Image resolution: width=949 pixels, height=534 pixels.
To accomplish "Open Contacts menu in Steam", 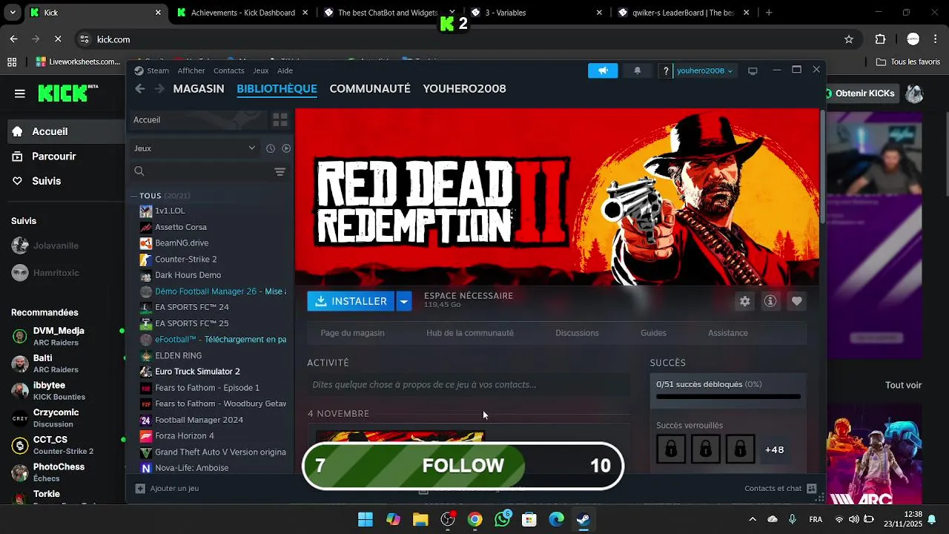I will point(228,70).
